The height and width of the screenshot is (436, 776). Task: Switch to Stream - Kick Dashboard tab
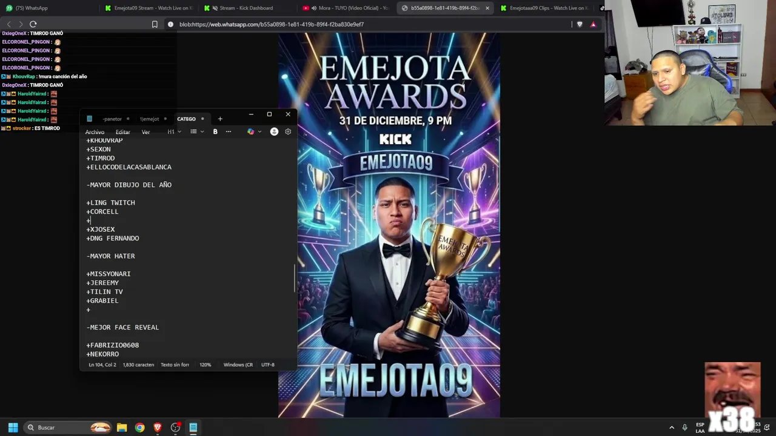(247, 8)
